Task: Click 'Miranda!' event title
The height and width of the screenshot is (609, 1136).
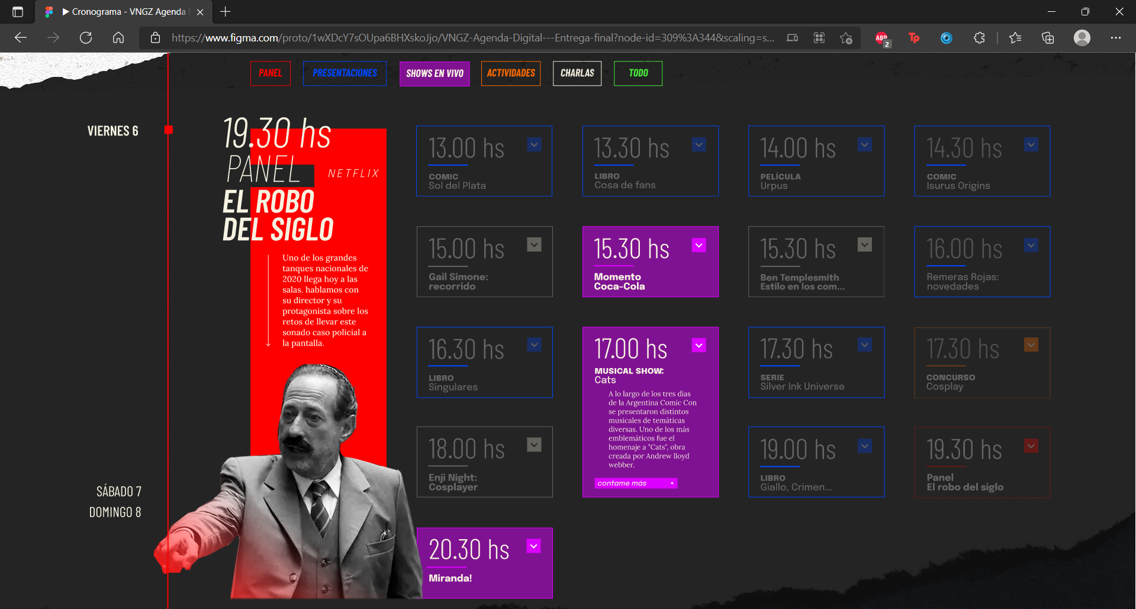Action: [x=450, y=578]
